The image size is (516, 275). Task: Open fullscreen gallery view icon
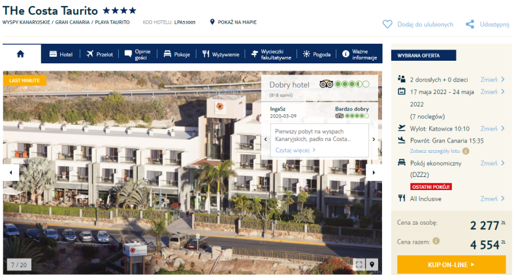tap(359, 265)
